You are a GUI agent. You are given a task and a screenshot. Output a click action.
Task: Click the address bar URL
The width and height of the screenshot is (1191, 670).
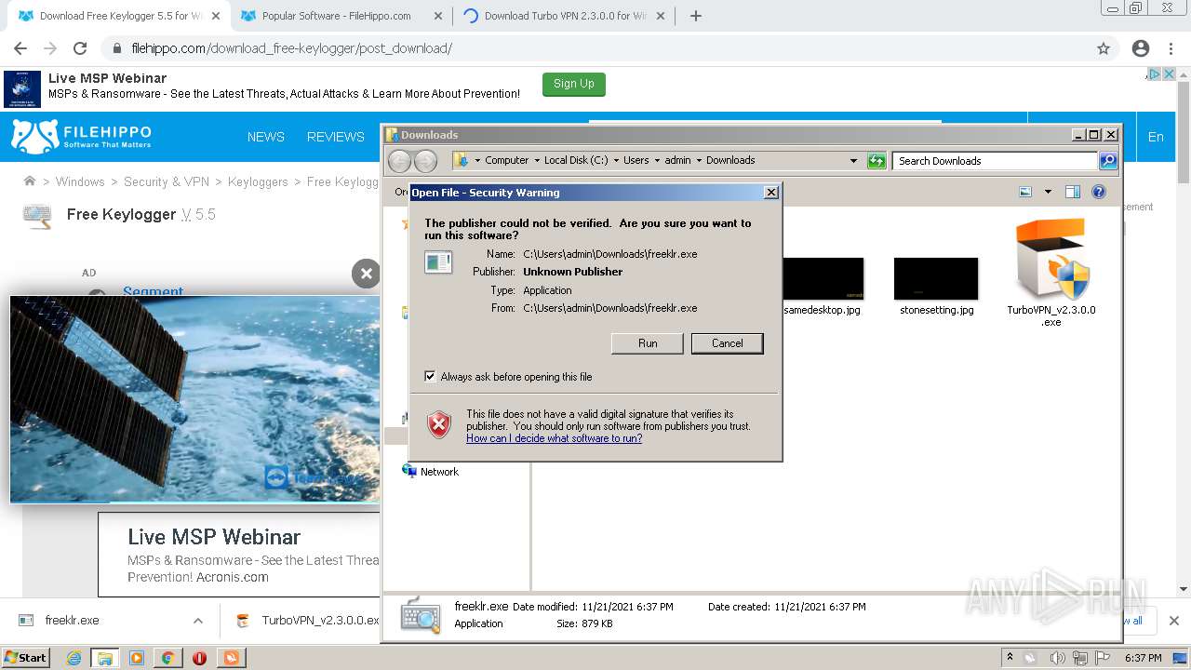point(291,48)
